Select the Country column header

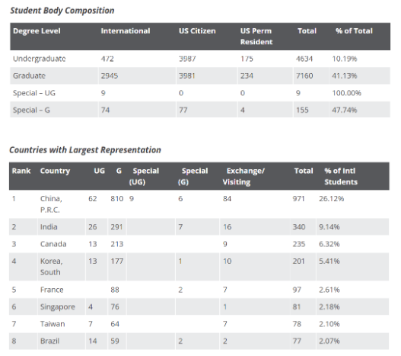[55, 171]
